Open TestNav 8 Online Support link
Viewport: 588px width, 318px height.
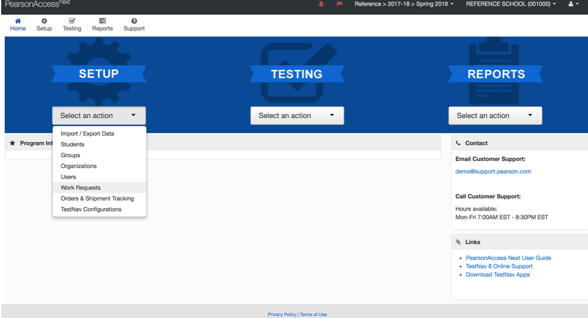pyautogui.click(x=499, y=266)
